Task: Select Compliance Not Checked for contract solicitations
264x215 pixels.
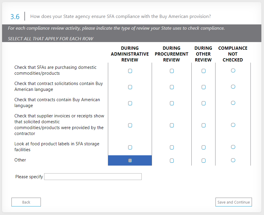Action: [x=233, y=87]
